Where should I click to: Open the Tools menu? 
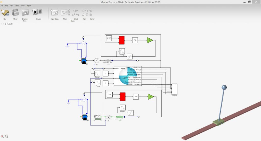point(17,5)
